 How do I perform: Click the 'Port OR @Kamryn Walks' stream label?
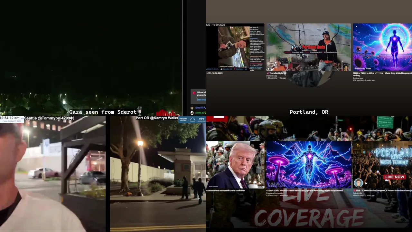coord(157,118)
